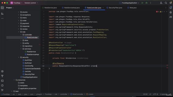Expand the payment folder
The width and height of the screenshot is (173, 97).
pyautogui.click(x=19, y=23)
